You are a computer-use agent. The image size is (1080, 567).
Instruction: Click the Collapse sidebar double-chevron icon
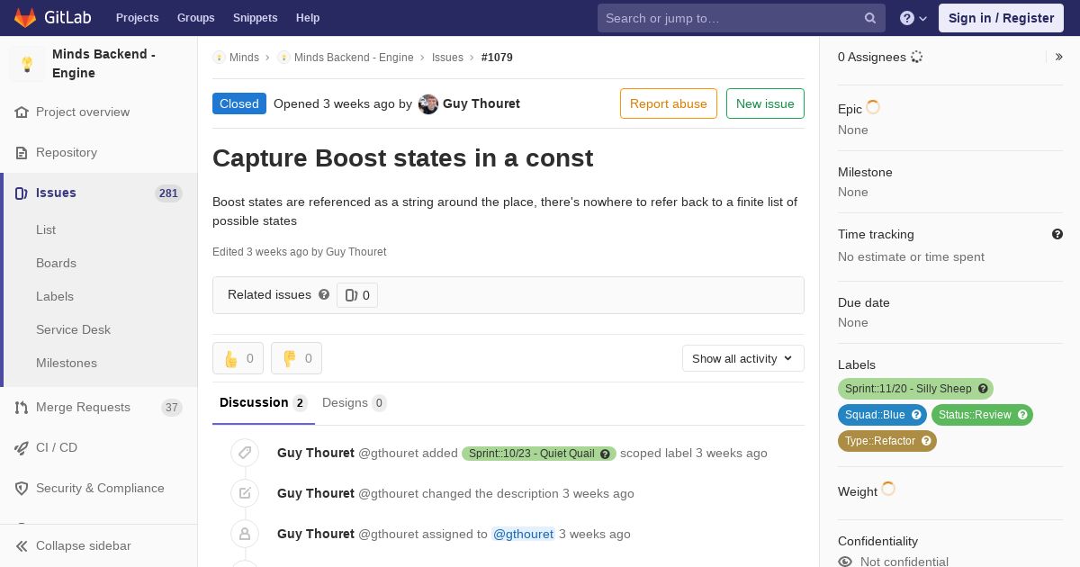(x=22, y=546)
